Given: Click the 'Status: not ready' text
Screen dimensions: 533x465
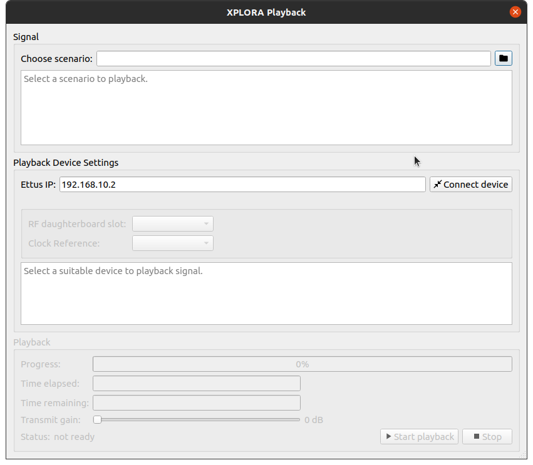Looking at the screenshot, I should (x=58, y=437).
